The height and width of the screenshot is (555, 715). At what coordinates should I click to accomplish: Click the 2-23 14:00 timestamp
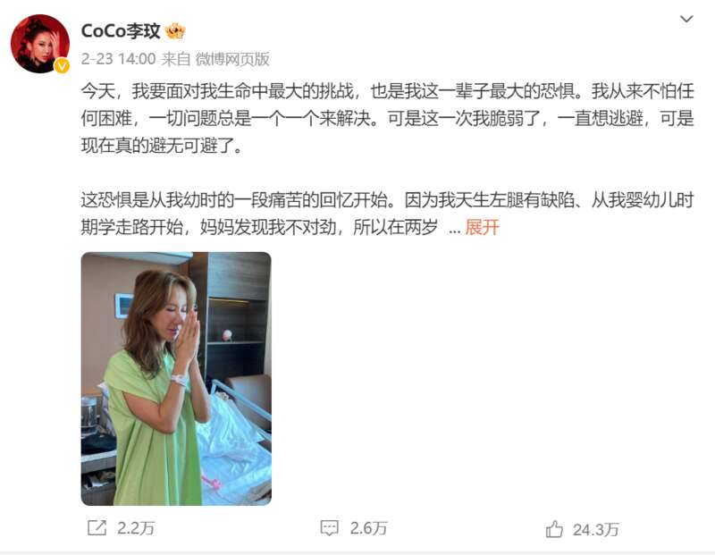(x=118, y=59)
